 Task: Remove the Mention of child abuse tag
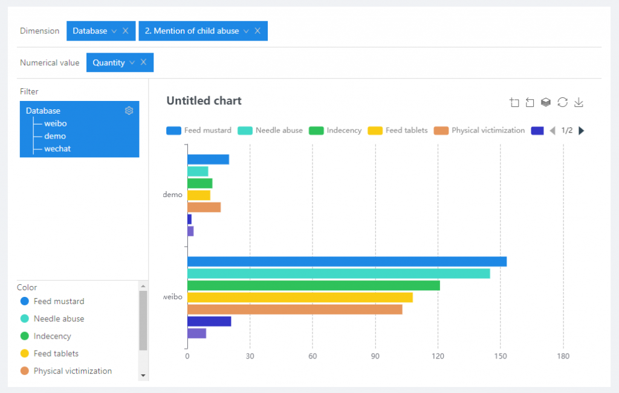[x=257, y=31]
